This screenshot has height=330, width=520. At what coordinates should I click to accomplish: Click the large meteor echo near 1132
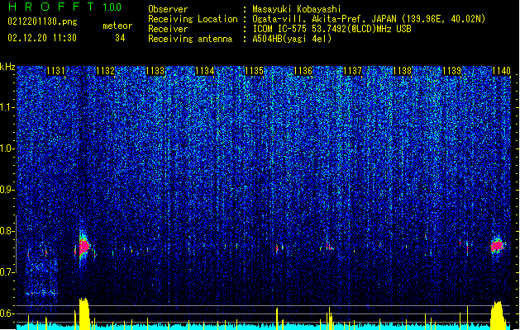pos(84,247)
